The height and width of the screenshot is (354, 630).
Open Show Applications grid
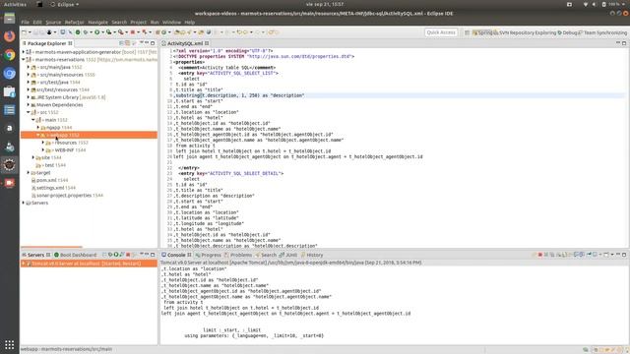[9, 345]
